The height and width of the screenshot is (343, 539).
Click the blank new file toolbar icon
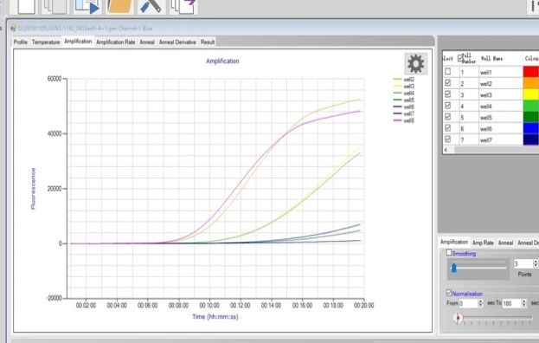point(26,6)
